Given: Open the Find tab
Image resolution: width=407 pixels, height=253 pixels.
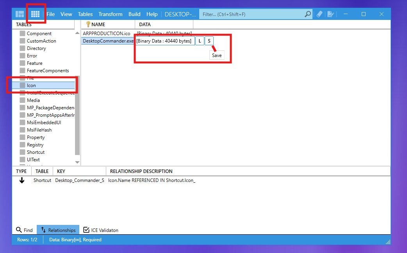Looking at the screenshot, I should [24, 230].
